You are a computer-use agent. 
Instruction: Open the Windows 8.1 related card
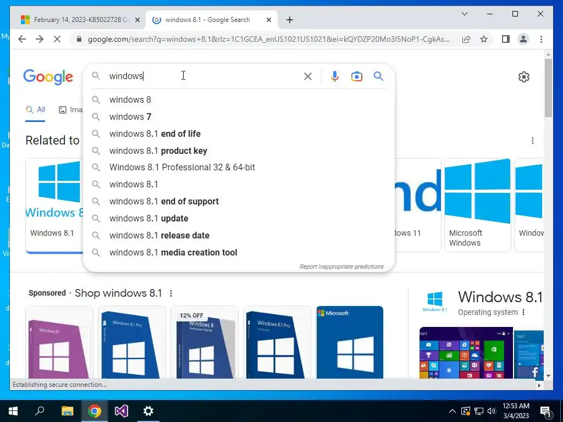(x=54, y=206)
